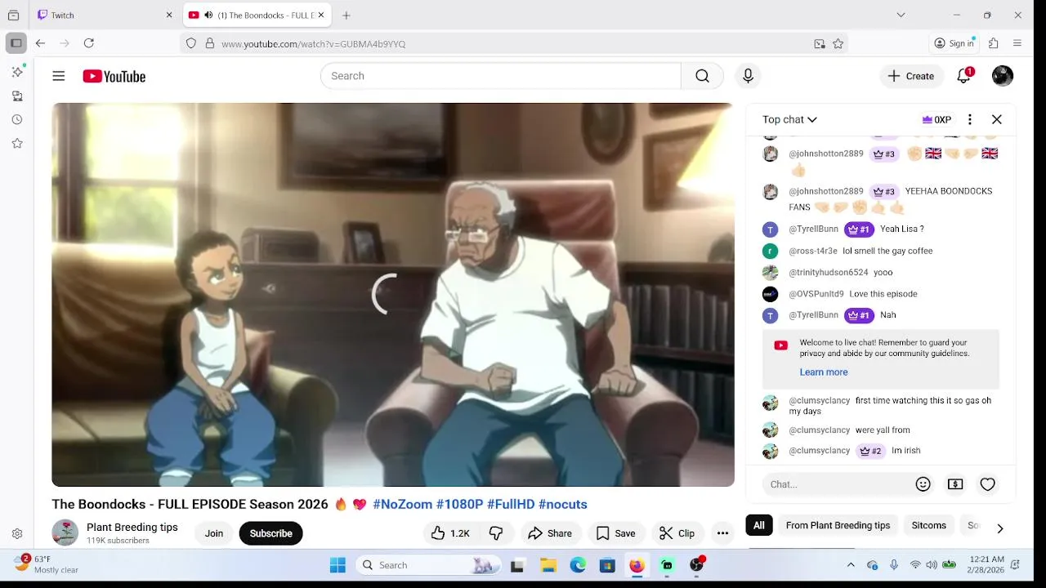1046x588 pixels.
Task: Open the #1080P hashtag link
Action: [459, 505]
